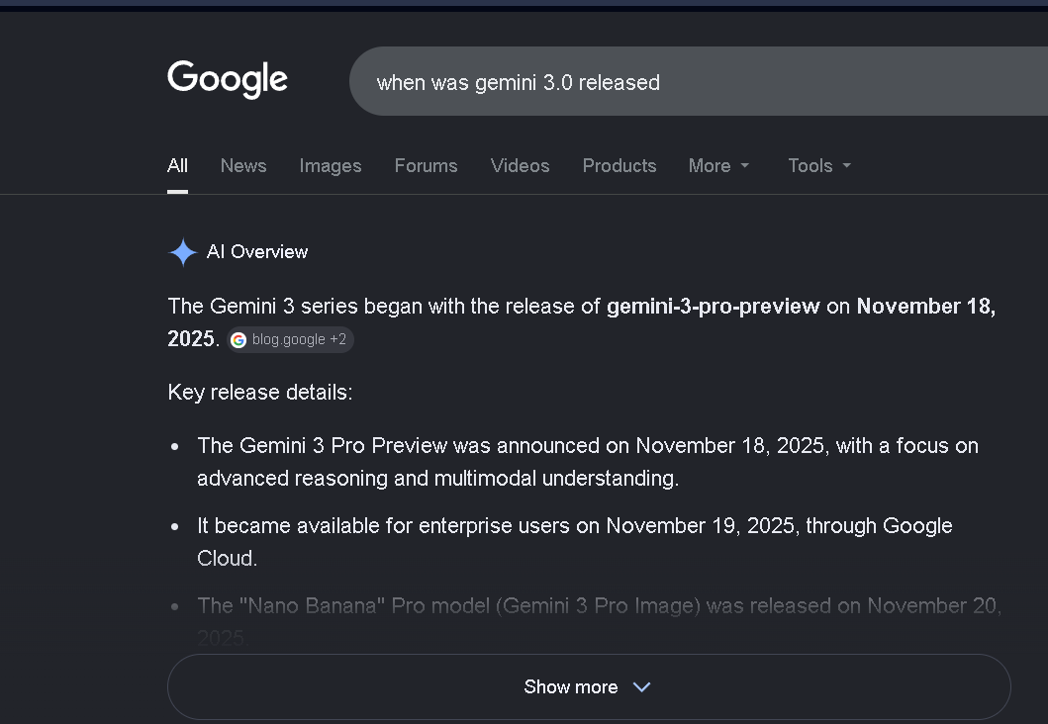Image resolution: width=1048 pixels, height=724 pixels.
Task: Select the Products tab
Action: click(x=619, y=166)
